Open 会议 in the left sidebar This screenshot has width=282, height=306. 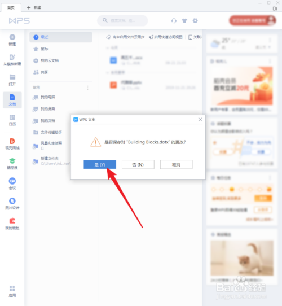(x=12, y=184)
